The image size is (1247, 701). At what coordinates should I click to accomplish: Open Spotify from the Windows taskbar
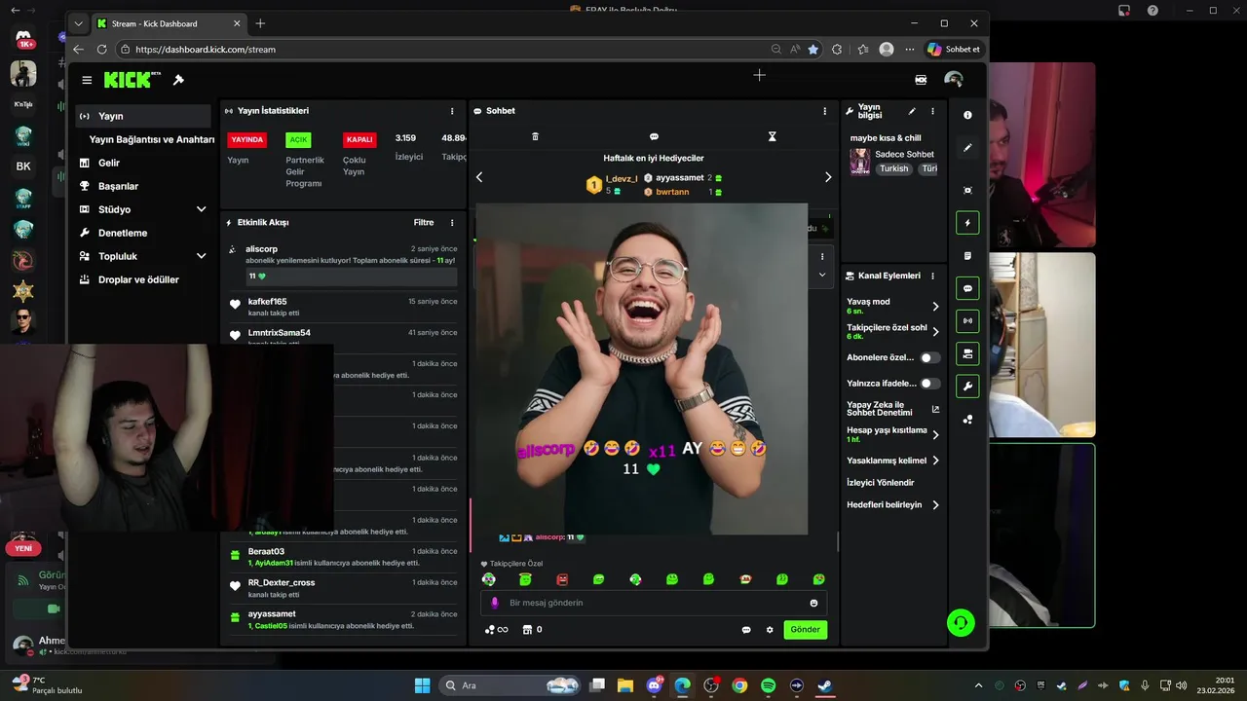pos(768,685)
